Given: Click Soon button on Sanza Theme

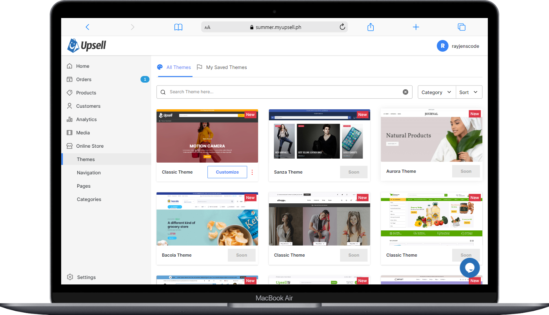Looking at the screenshot, I should pos(354,172).
